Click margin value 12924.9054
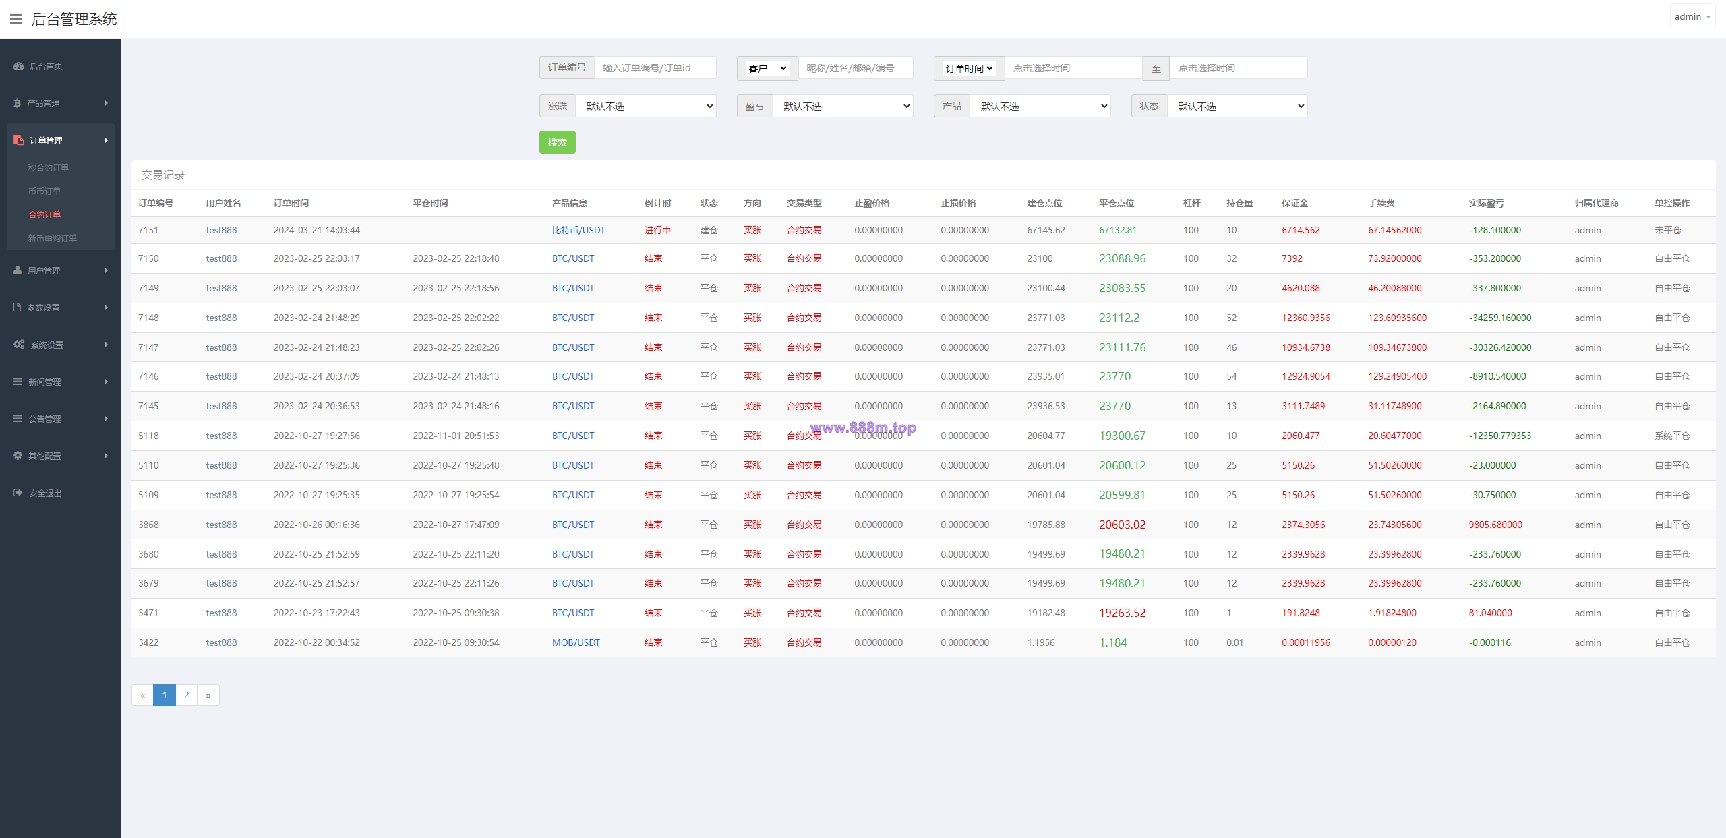The width and height of the screenshot is (1726, 838). coord(1306,376)
